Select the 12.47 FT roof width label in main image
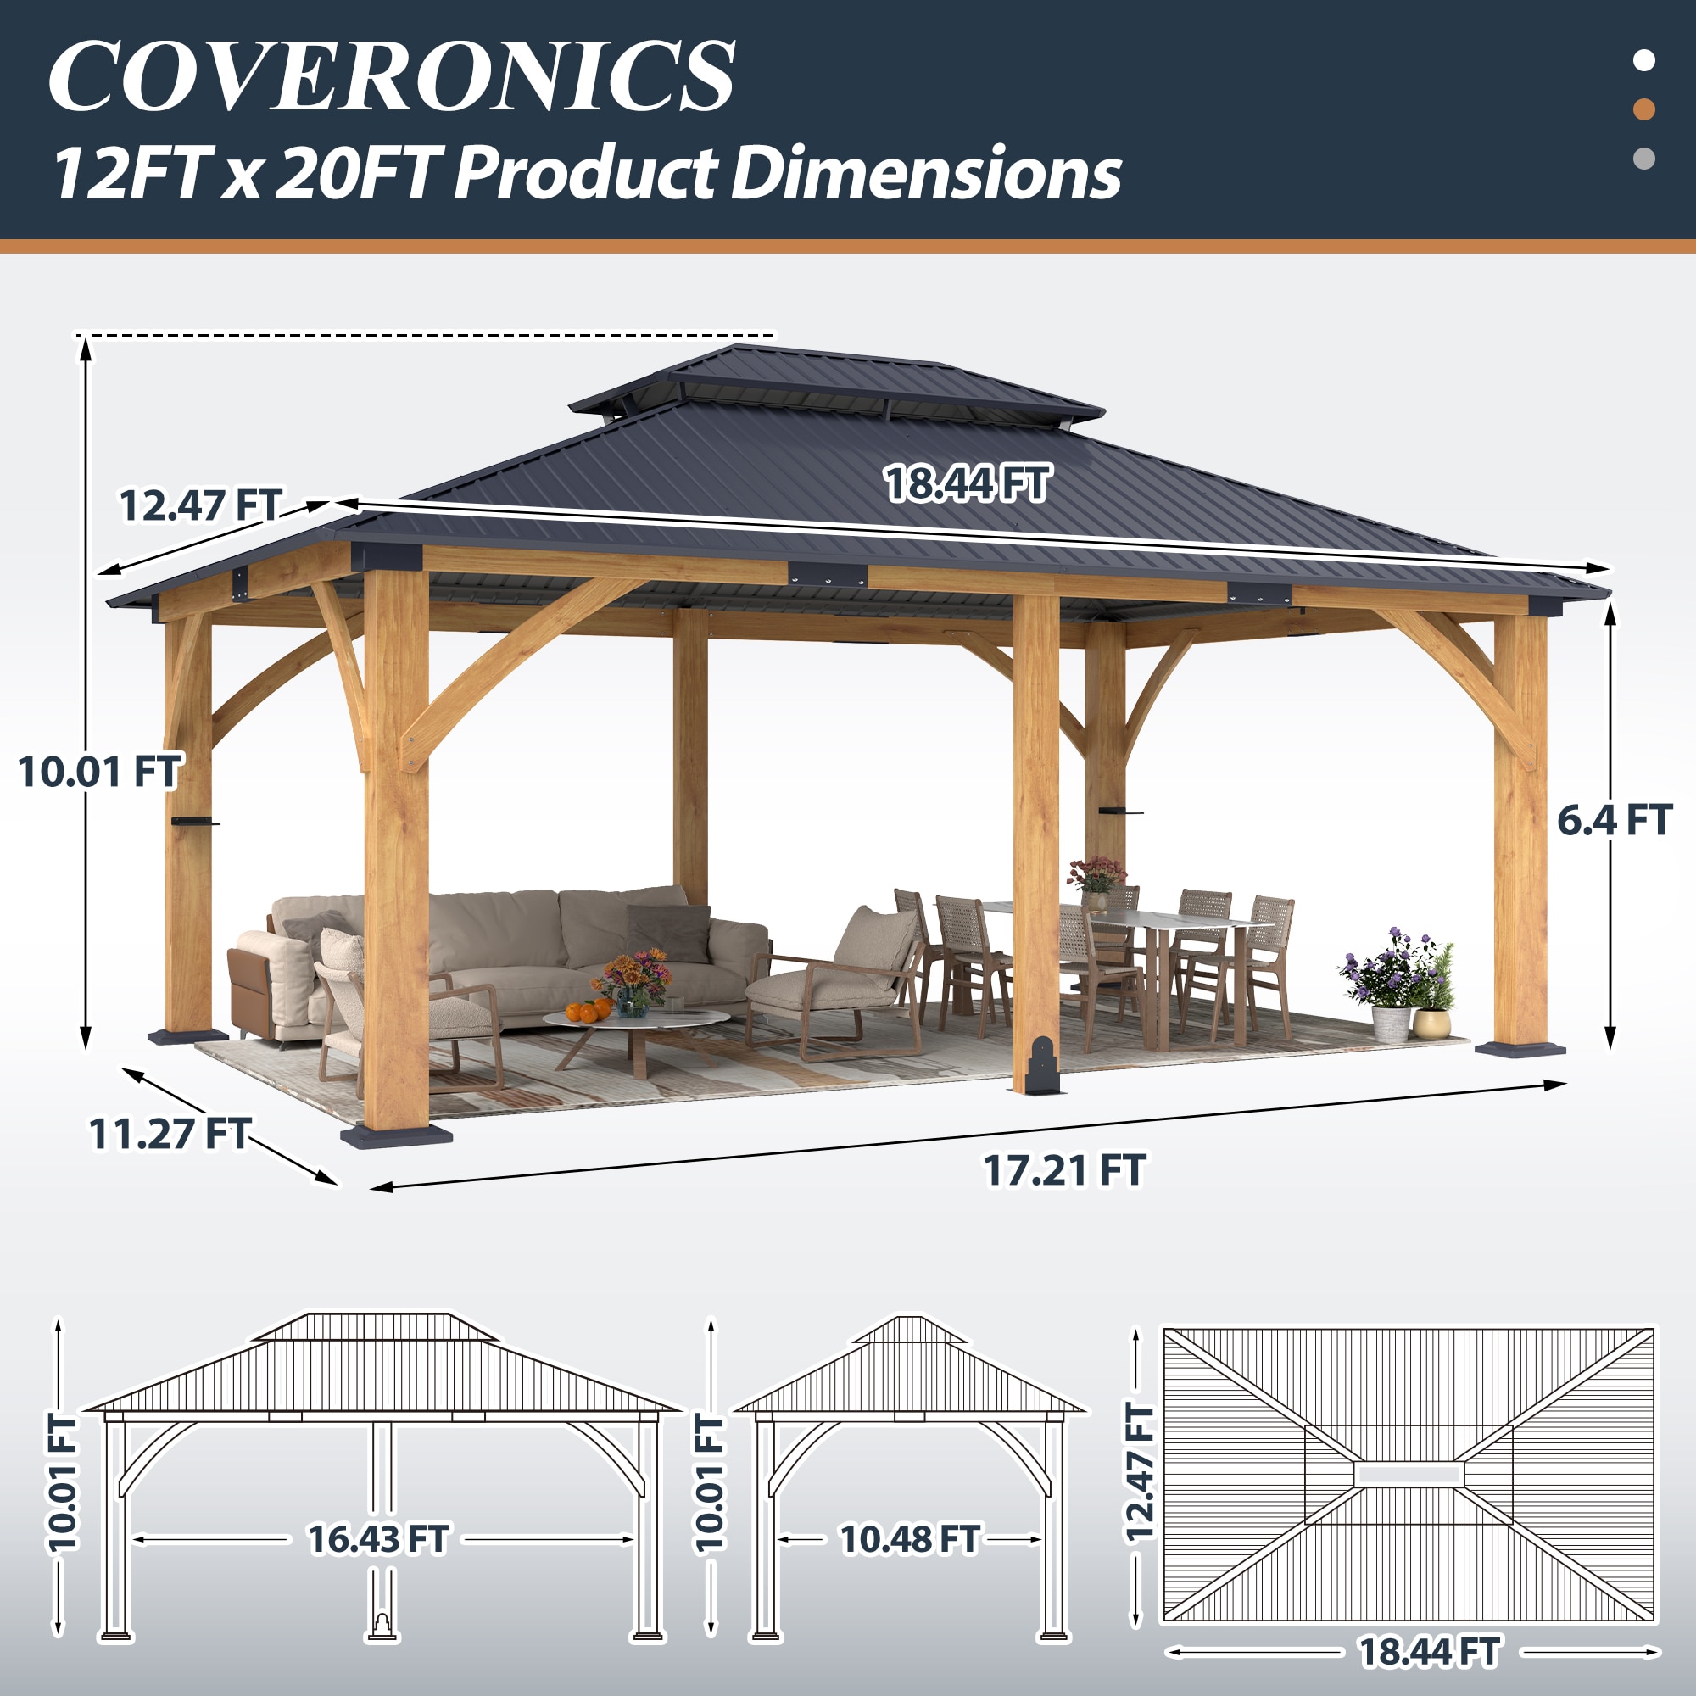Viewport: 1696px width, 1696px height. (x=200, y=505)
